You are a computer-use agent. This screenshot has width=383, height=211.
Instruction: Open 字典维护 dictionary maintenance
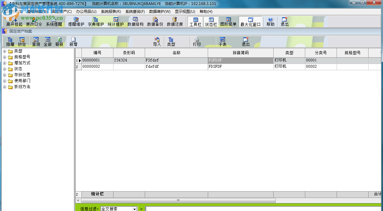[x=96, y=22]
